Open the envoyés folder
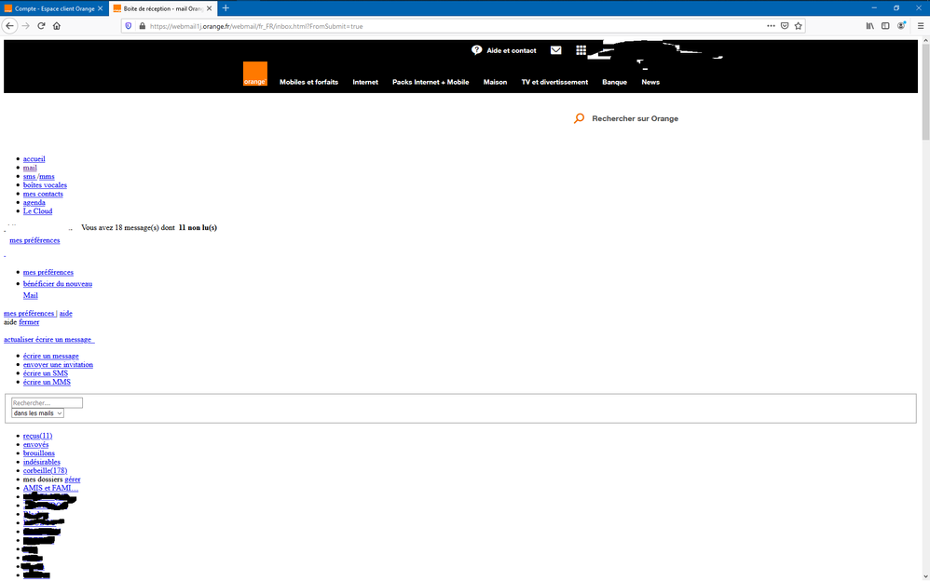Screen dimensions: 930x581 coord(36,445)
